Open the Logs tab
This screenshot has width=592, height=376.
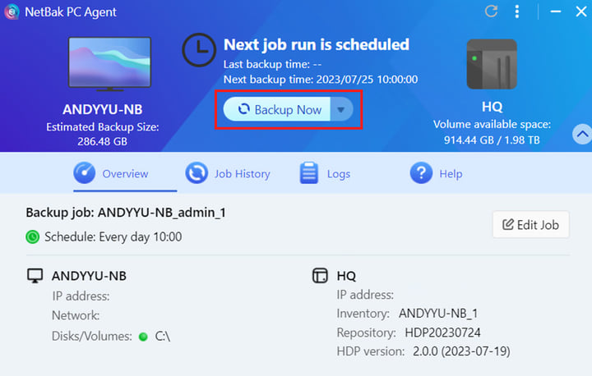coord(325,174)
